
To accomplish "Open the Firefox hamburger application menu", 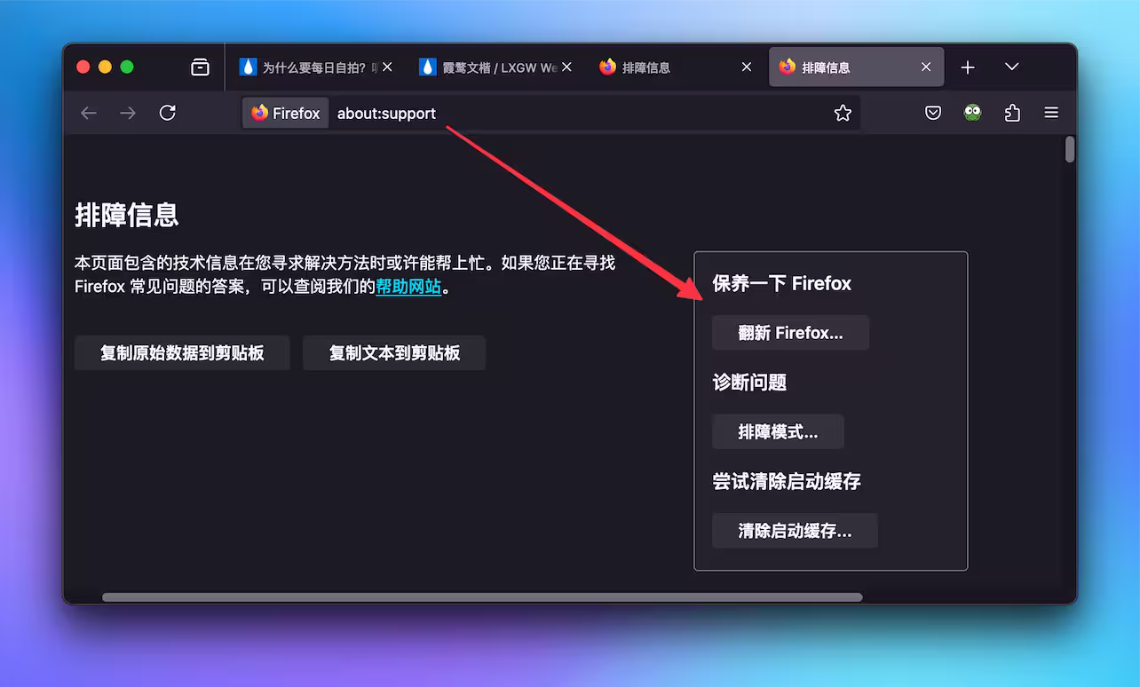I will click(x=1051, y=113).
